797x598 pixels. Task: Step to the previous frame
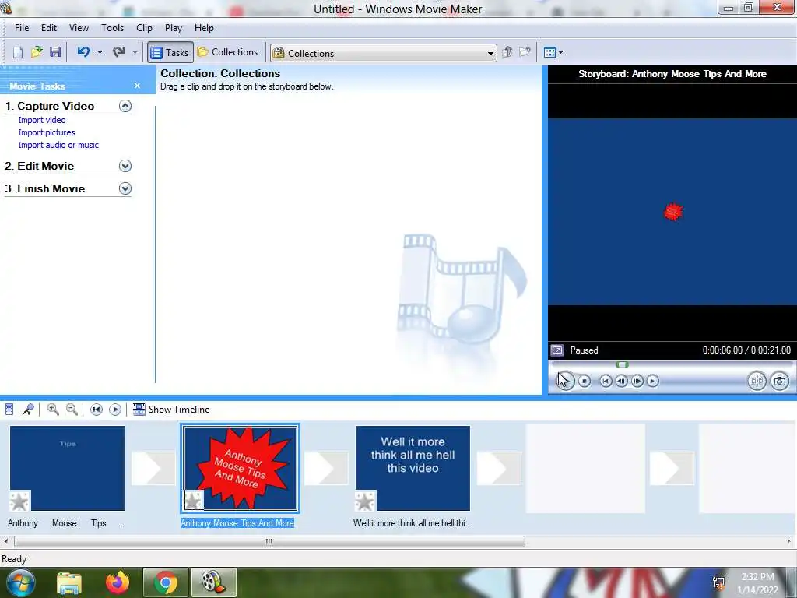(621, 381)
